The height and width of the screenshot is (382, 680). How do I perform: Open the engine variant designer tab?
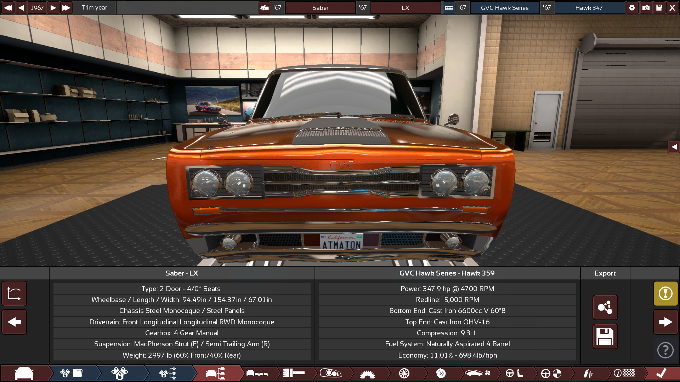[120, 373]
